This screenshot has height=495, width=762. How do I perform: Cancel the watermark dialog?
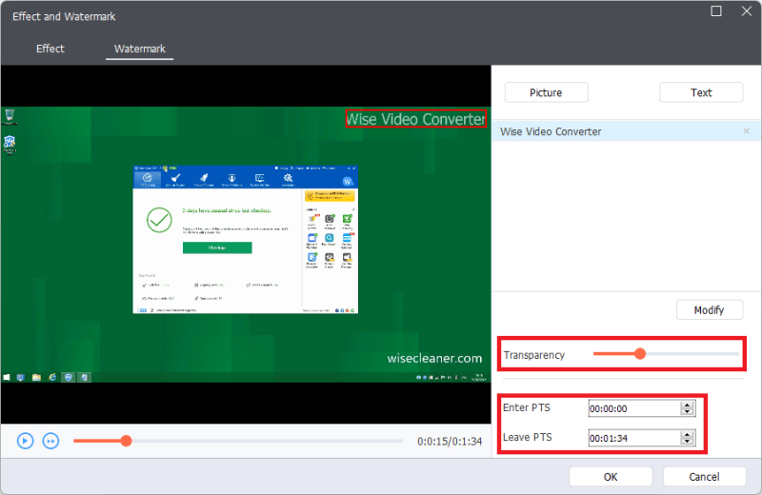(704, 477)
